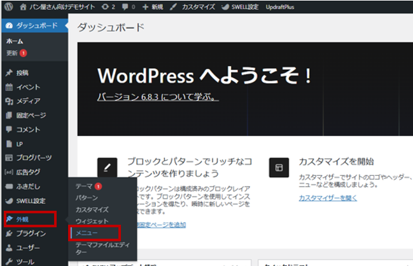413x266 pixels.
Task: Click the ダッシュボード page heading
Action: click(111, 27)
